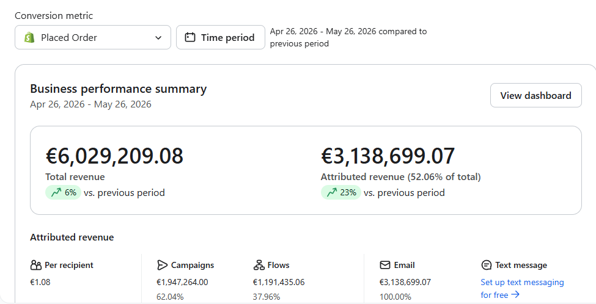596x304 pixels.
Task: Click the Per recipient value €1.08
Action: 40,282
